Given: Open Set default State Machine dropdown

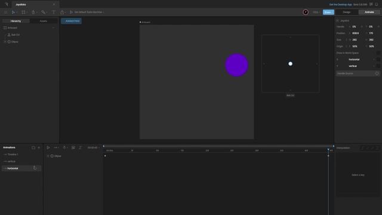Looking at the screenshot, I should (x=89, y=12).
